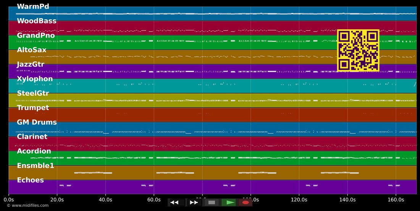Start playback with the green play button
Screen dimensions: 420x211
pyautogui.click(x=229, y=203)
